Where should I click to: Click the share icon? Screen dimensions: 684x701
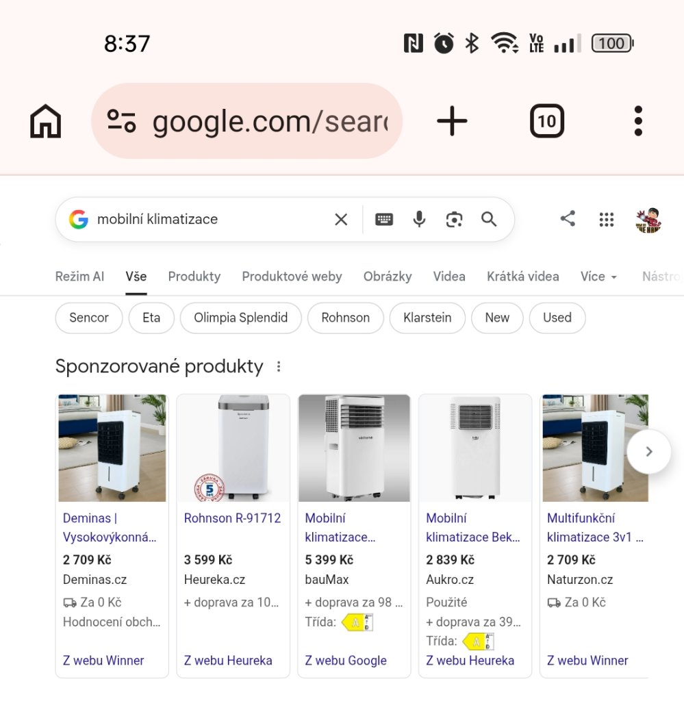click(x=568, y=218)
